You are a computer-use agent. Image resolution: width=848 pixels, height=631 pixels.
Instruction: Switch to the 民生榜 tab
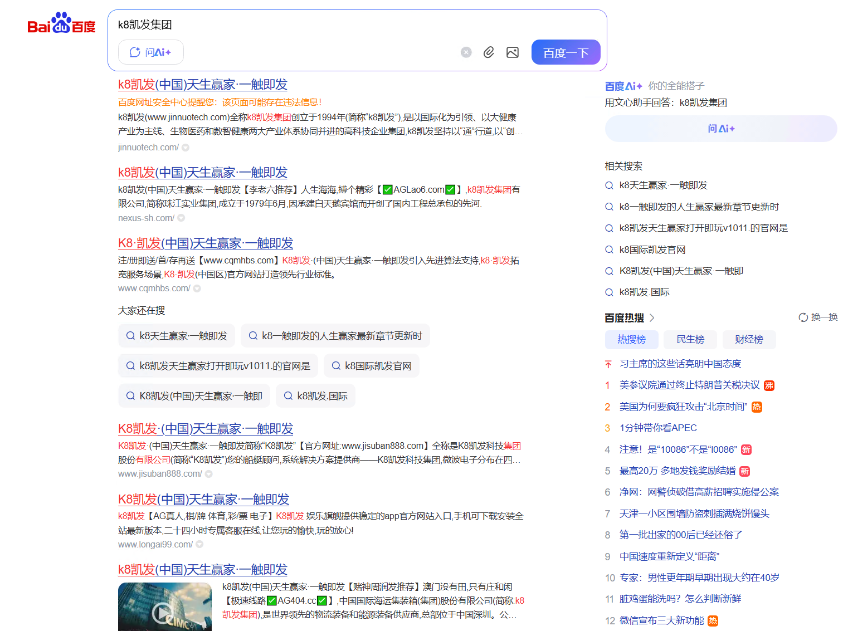tap(690, 340)
